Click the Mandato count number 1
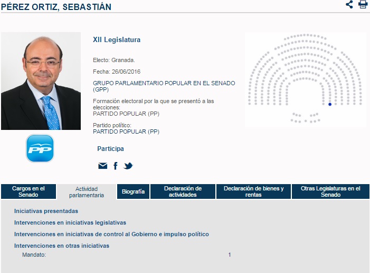The image size is (370, 273). pos(230,255)
